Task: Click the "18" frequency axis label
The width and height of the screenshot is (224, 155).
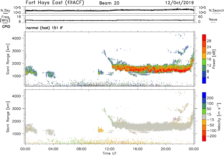Action: click(x=19, y=17)
